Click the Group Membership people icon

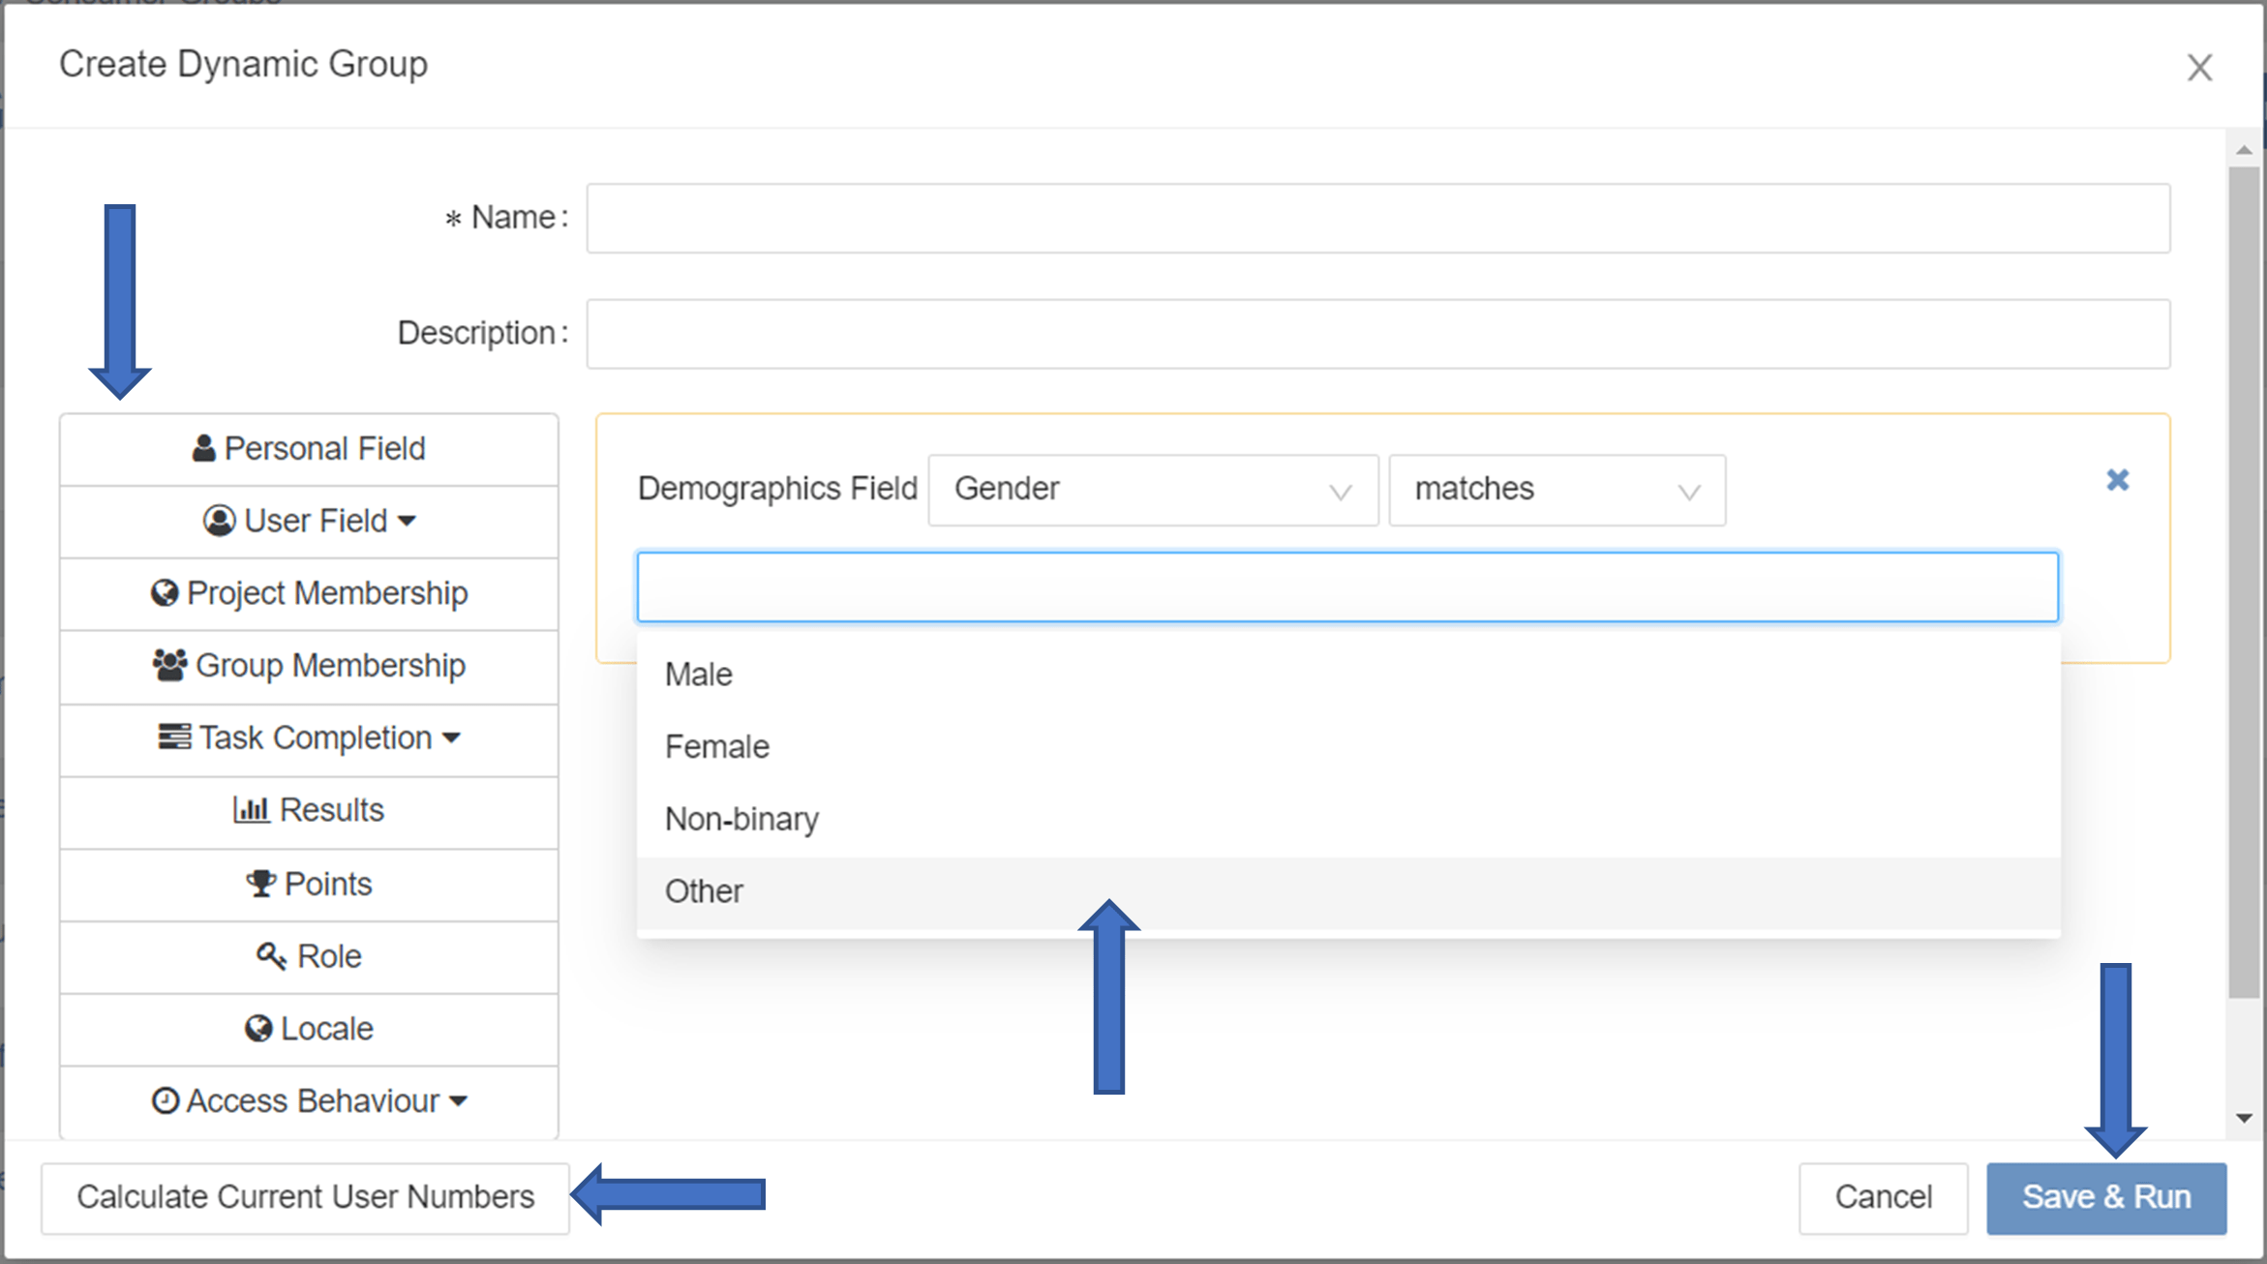(x=169, y=665)
